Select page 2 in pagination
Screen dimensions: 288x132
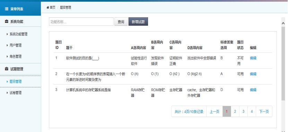[235, 112]
